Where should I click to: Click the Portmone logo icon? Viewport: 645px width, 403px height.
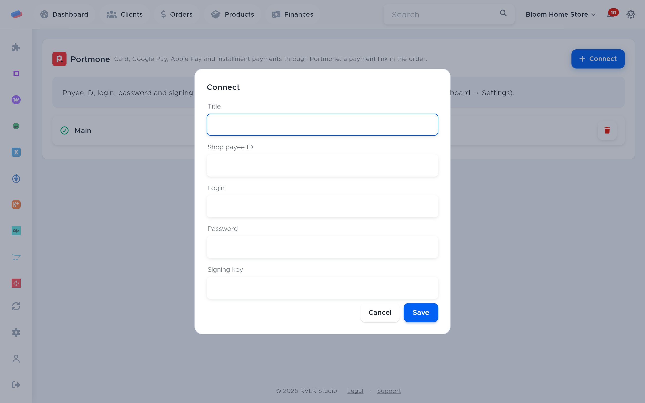tap(59, 59)
